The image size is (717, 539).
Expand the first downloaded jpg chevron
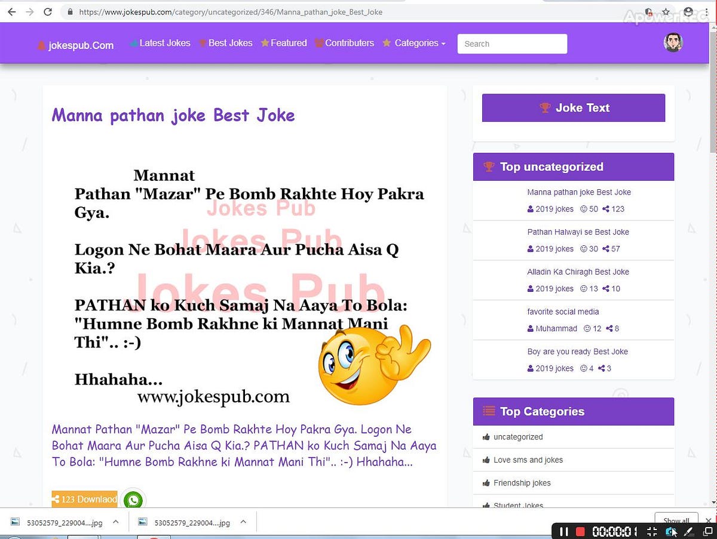116,522
